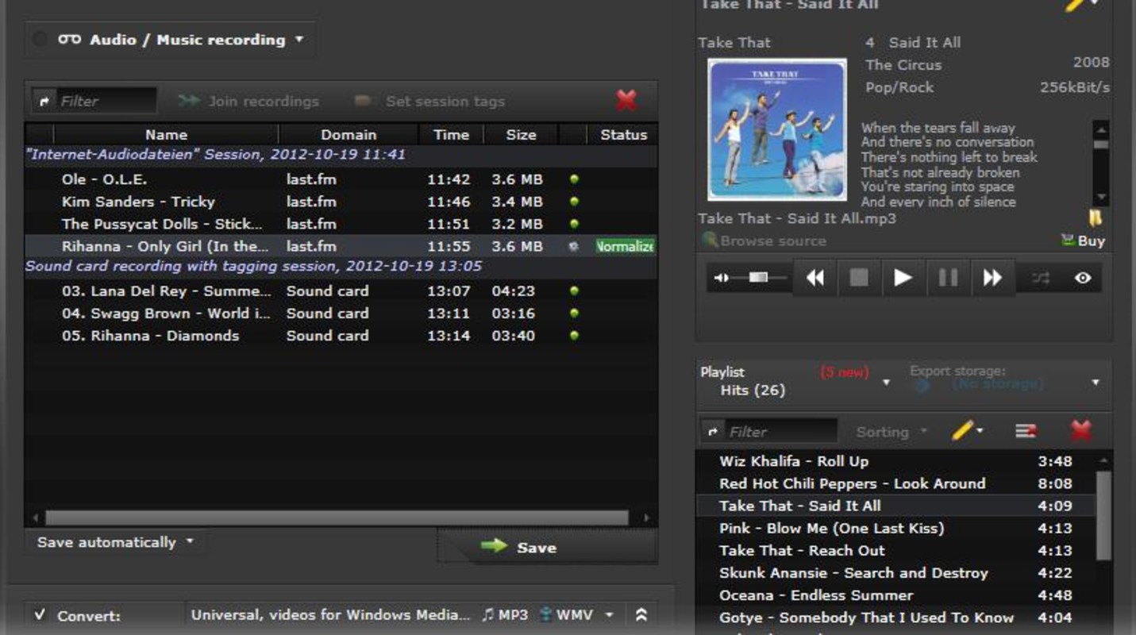Uncheck the Convert checkbox
Viewport: 1136px width, 635px height.
point(40,615)
